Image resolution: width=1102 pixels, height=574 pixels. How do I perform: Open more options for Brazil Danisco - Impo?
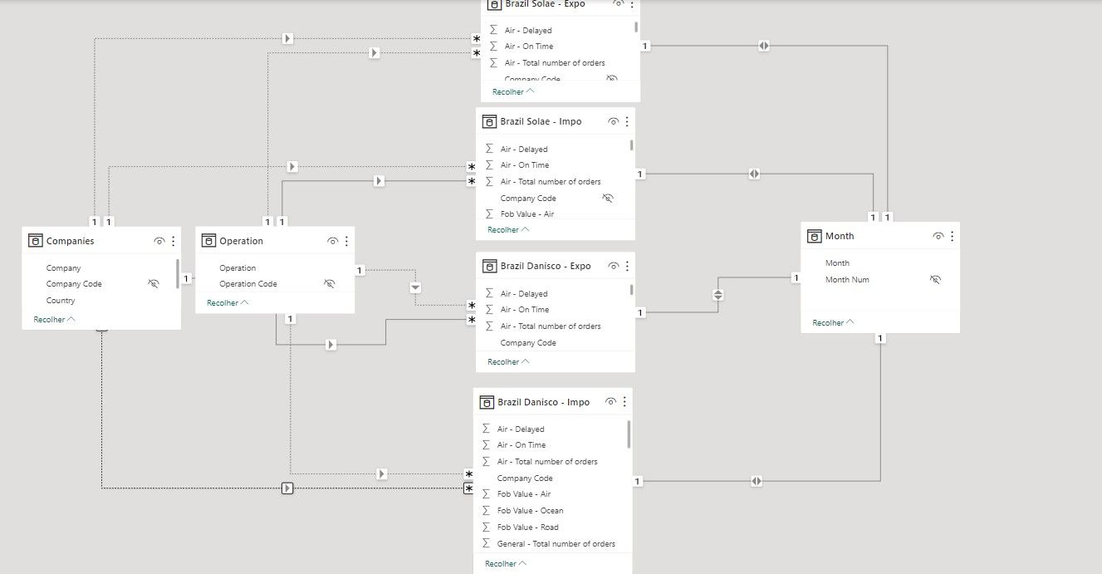point(624,402)
